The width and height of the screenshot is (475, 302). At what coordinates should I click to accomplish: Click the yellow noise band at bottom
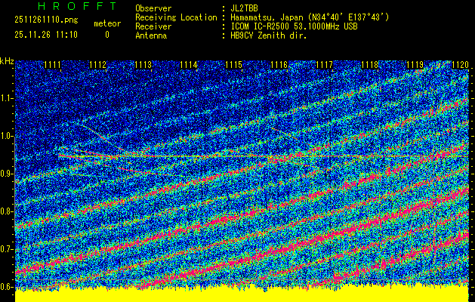tap(242, 294)
